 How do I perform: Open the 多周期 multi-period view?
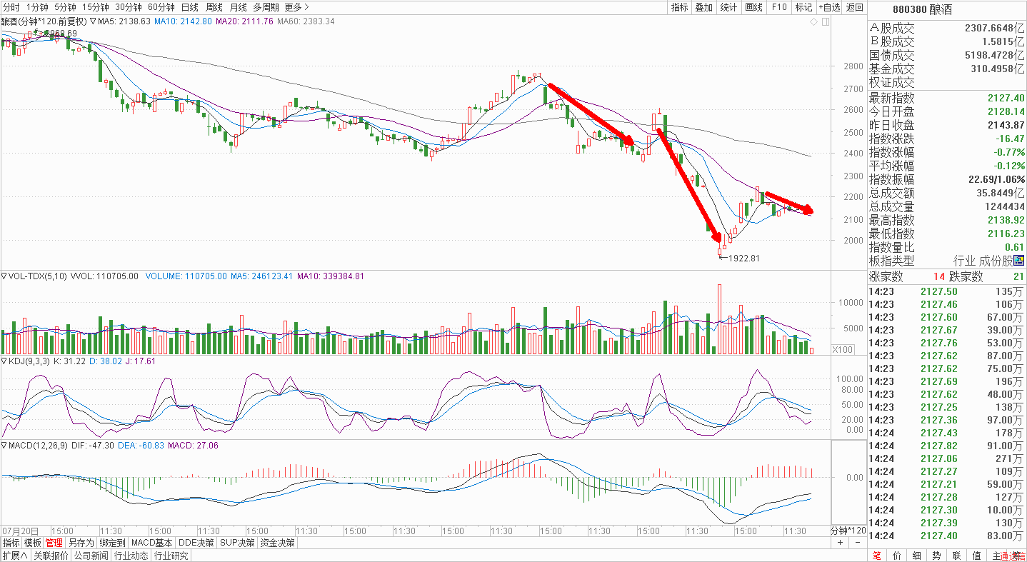tap(265, 7)
